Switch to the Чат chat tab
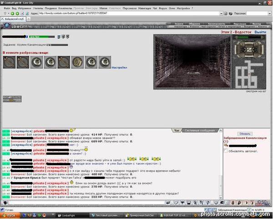Screen dimensions: 273x219 pos(177,130)
